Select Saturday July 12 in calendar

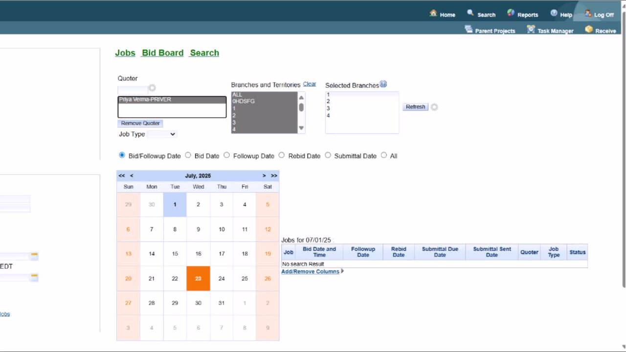click(x=268, y=229)
